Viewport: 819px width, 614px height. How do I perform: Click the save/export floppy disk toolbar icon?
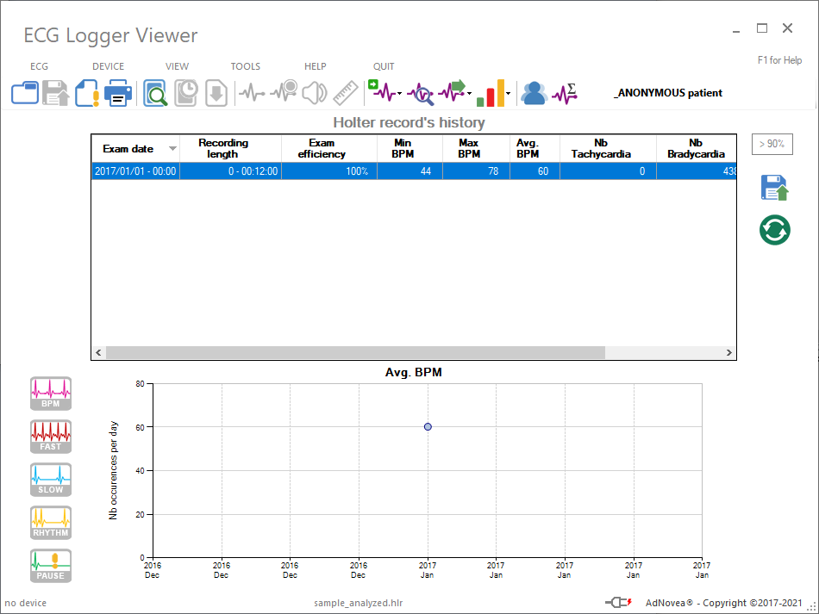[55, 93]
